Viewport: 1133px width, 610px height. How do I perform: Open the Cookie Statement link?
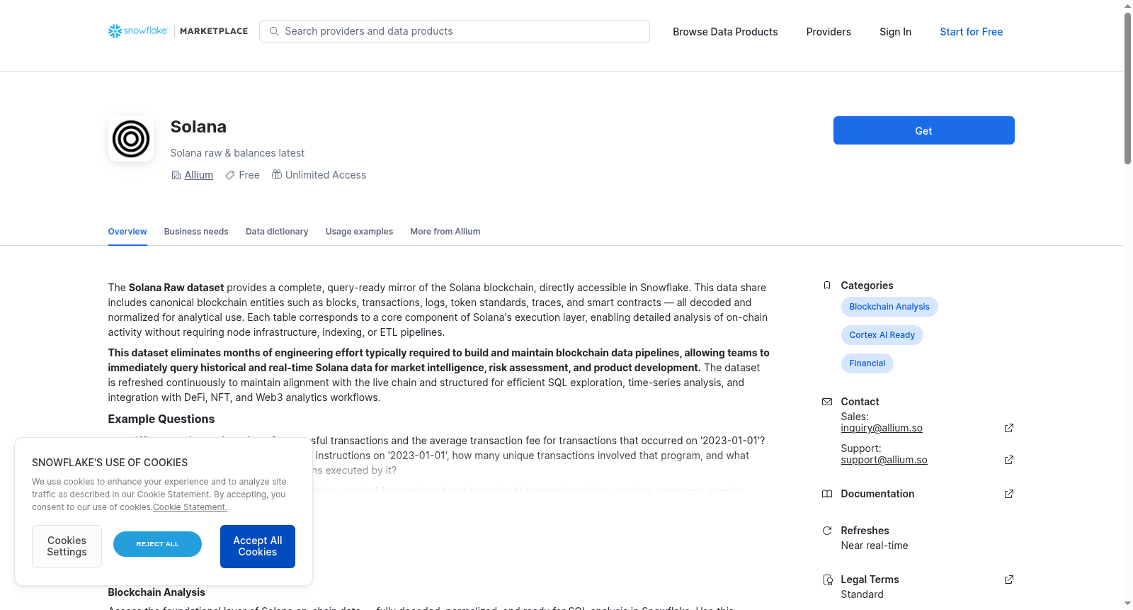190,507
